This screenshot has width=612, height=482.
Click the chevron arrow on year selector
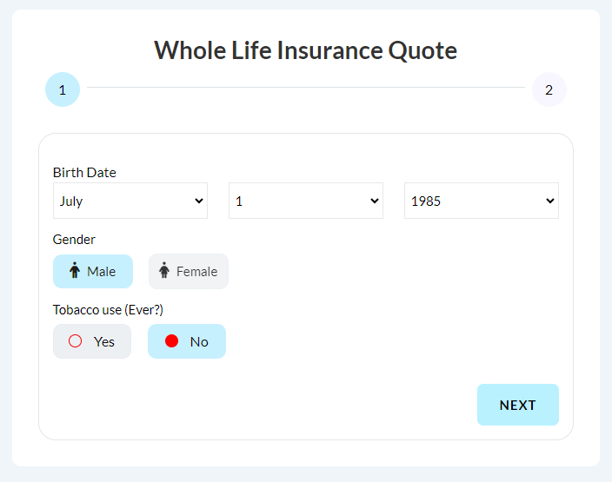point(550,201)
